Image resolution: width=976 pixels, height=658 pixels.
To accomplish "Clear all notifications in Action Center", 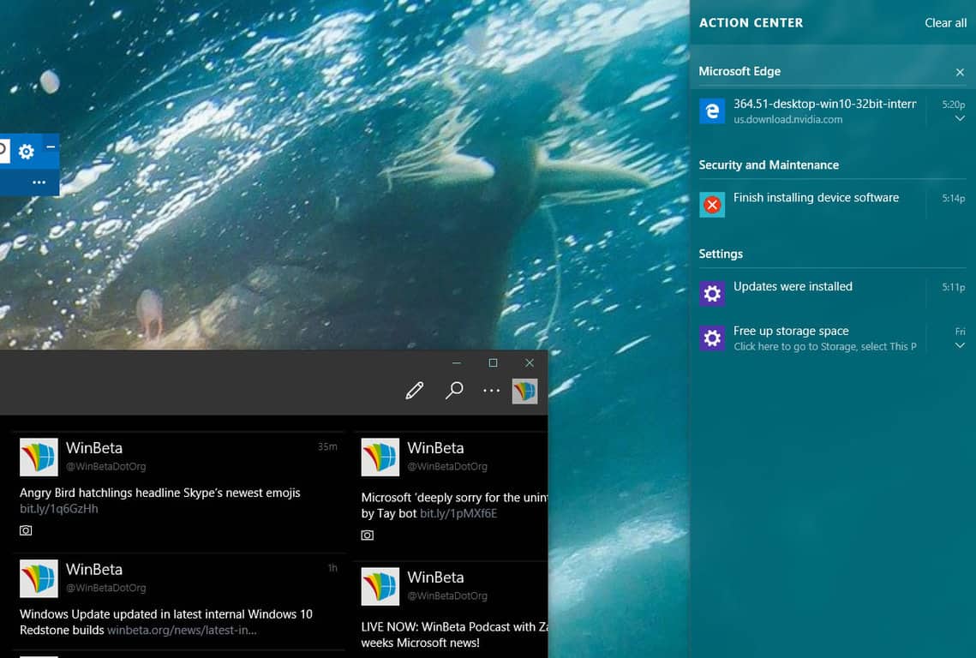I will point(945,23).
